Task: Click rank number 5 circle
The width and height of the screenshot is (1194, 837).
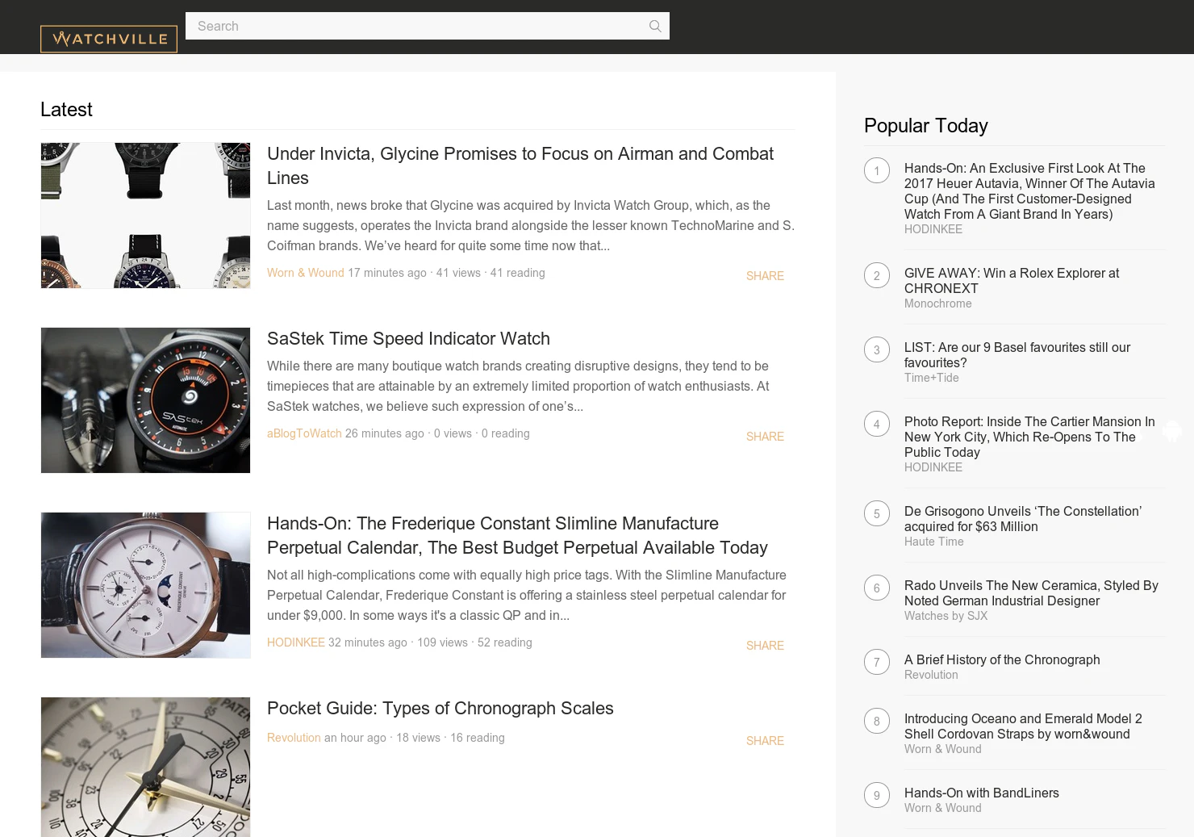Action: [877, 513]
